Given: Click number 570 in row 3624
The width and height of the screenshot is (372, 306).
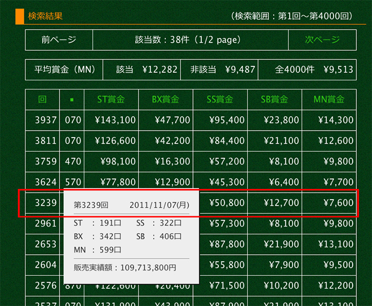Looking at the screenshot, I should coord(73,182).
